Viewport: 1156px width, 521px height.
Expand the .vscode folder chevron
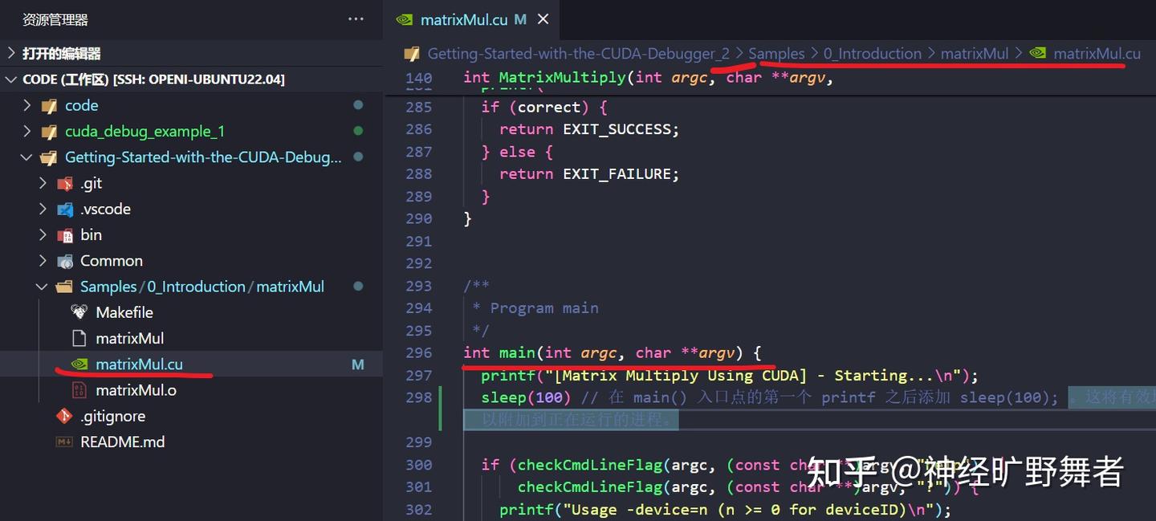click(x=43, y=210)
